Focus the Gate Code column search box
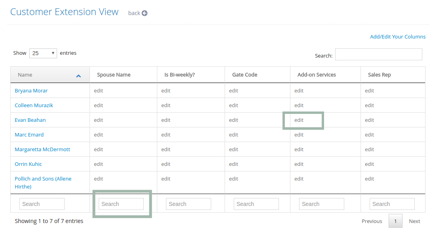 pyautogui.click(x=256, y=204)
